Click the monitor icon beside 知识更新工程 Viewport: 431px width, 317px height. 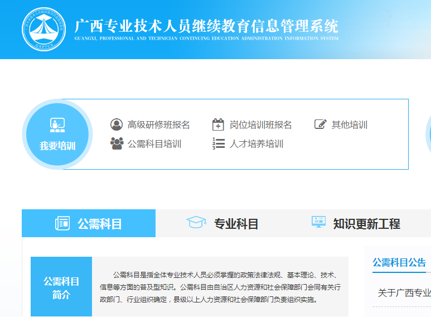tap(318, 222)
